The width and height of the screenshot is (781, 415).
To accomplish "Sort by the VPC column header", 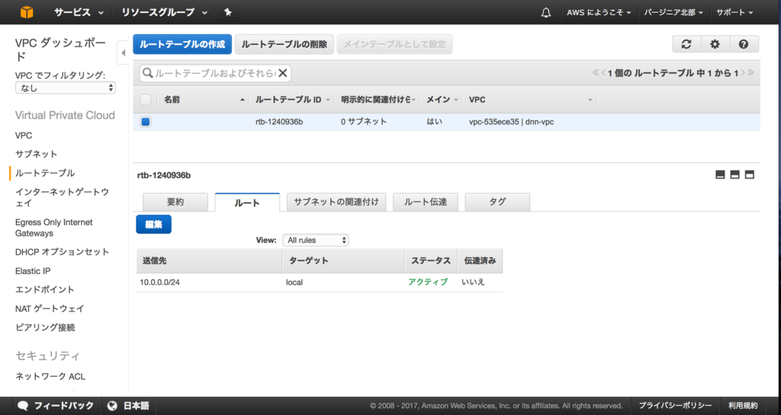I will (530, 100).
